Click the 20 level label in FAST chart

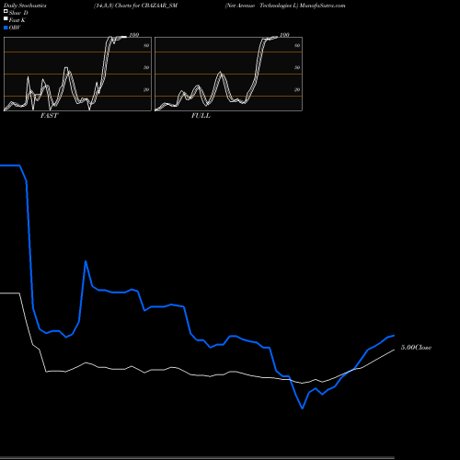[x=146, y=89]
